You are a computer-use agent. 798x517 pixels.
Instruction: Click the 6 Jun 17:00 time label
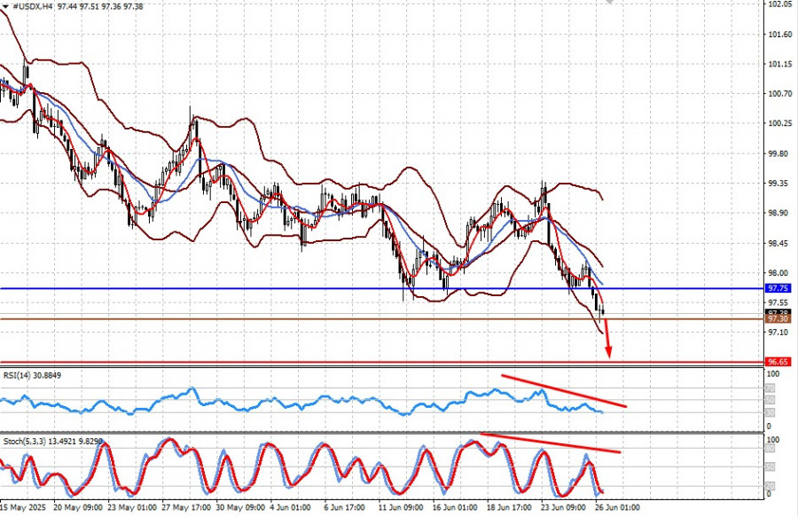345,507
